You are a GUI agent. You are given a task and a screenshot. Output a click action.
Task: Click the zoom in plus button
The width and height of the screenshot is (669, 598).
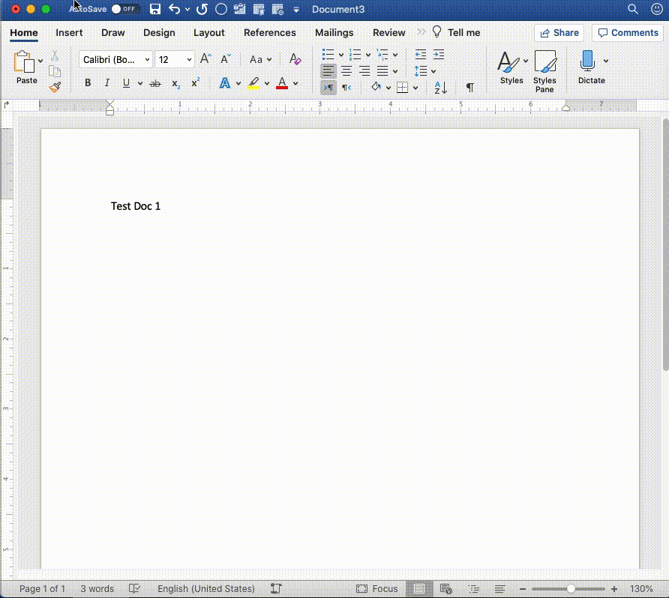614,588
